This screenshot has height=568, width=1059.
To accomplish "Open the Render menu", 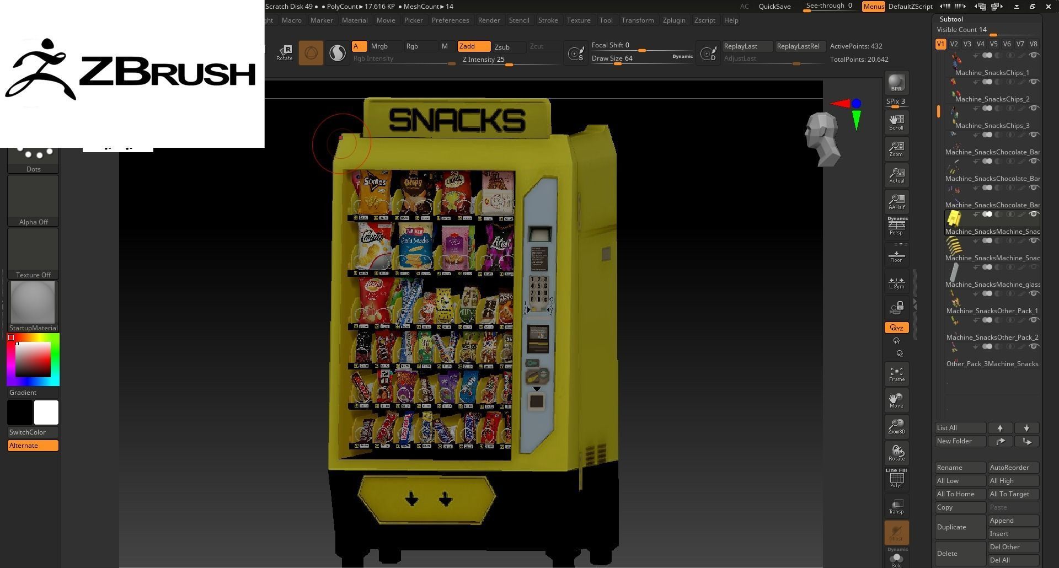I will [489, 20].
